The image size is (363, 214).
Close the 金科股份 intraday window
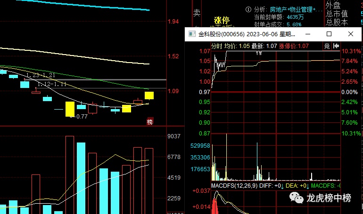coord(351,34)
